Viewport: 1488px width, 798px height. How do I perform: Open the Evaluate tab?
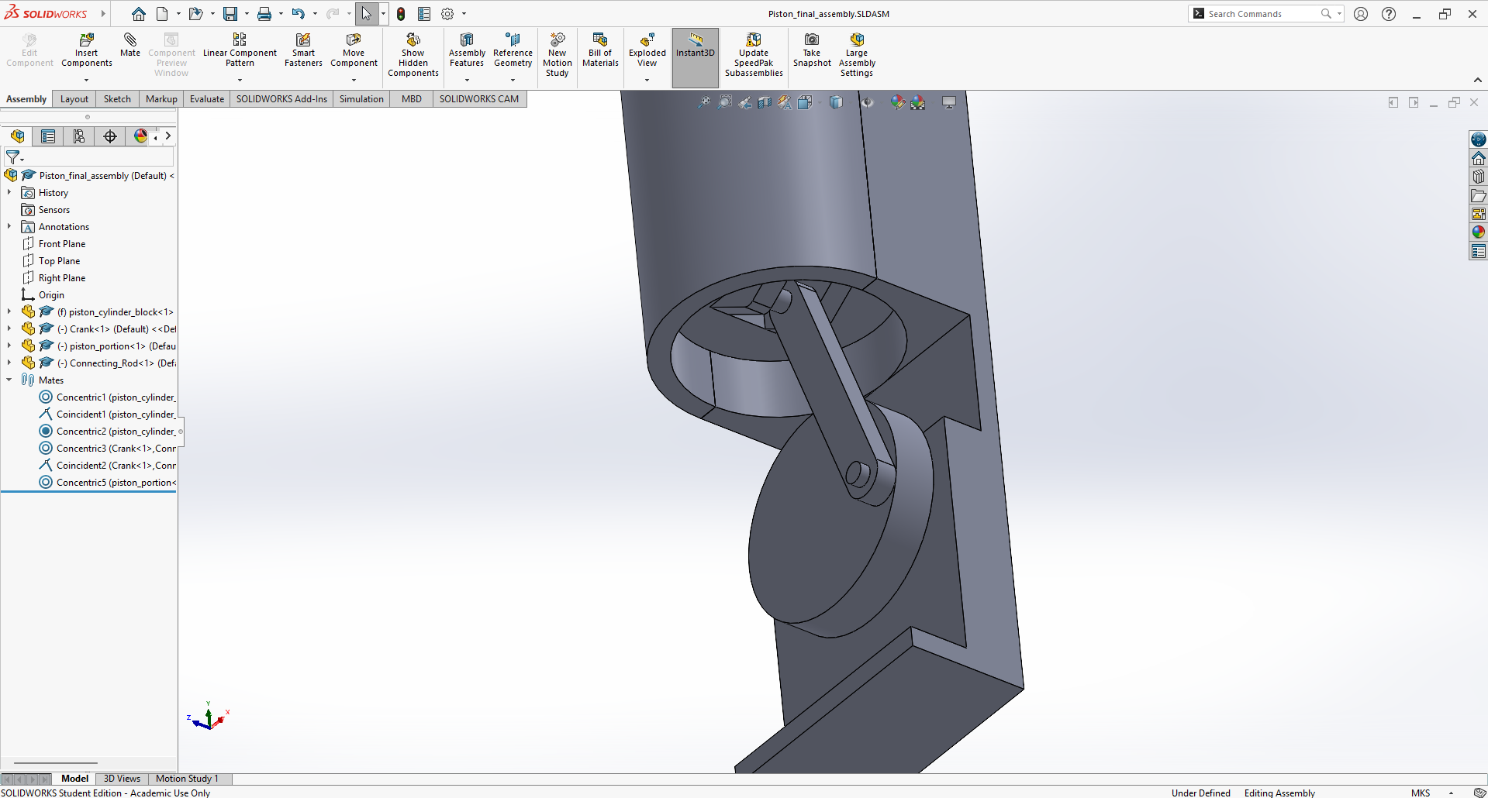coord(207,99)
